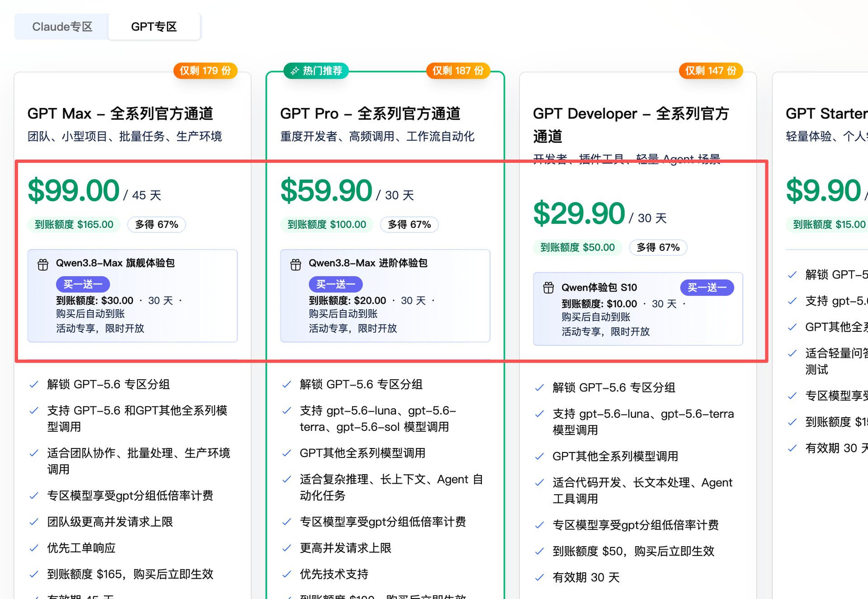Open the GPT Starter card title
Screen dimensions: 868x599
click(826, 113)
